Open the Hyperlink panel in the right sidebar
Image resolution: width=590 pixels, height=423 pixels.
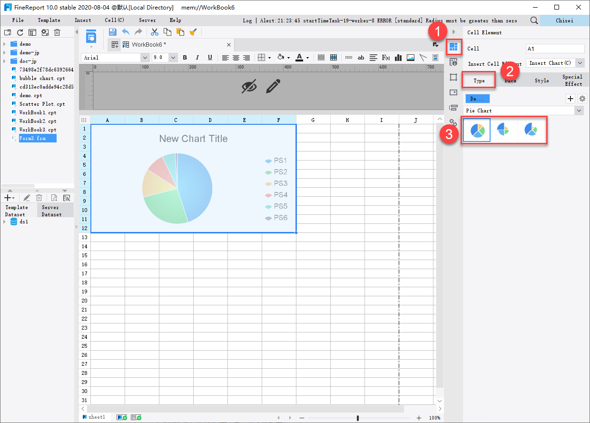(x=453, y=123)
